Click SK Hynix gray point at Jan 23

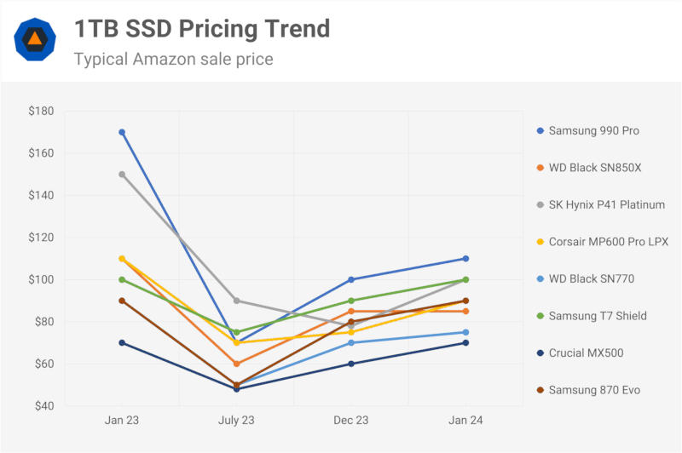[x=122, y=175]
